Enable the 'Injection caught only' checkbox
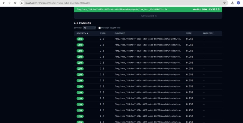This screenshot has width=243, height=123. (99, 28)
